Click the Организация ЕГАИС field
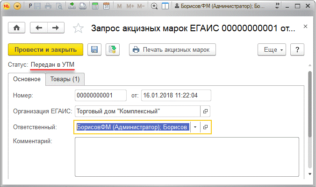This screenshot has width=316, height=187. click(x=137, y=111)
